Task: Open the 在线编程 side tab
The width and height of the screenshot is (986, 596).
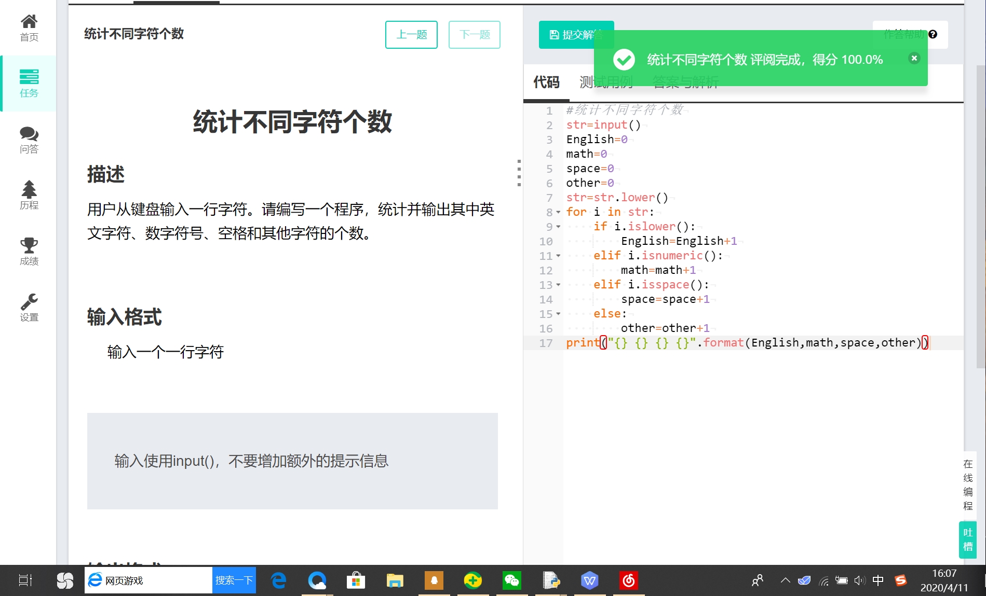Action: coord(968,485)
